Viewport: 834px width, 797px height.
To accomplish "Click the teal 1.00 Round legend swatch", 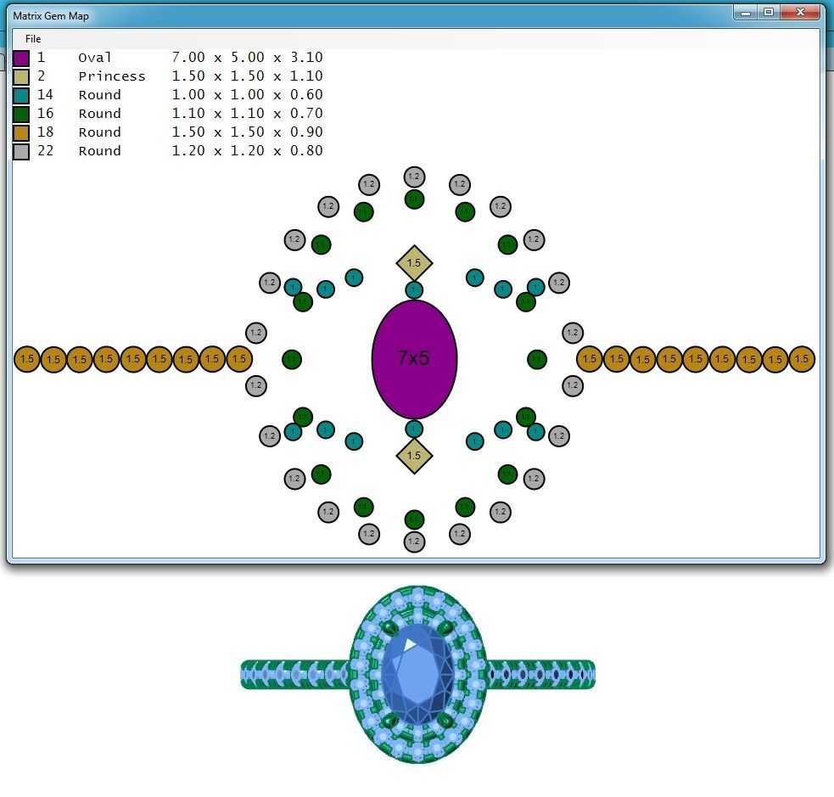I will 20,95.
